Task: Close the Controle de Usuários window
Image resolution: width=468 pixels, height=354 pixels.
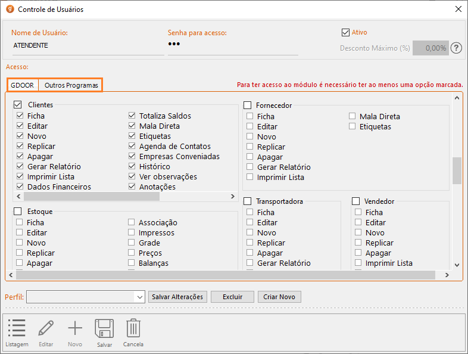Action: click(x=458, y=9)
